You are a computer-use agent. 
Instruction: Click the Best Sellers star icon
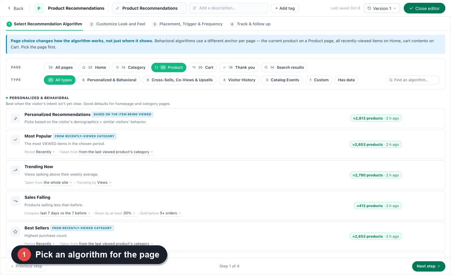[x=15, y=232]
